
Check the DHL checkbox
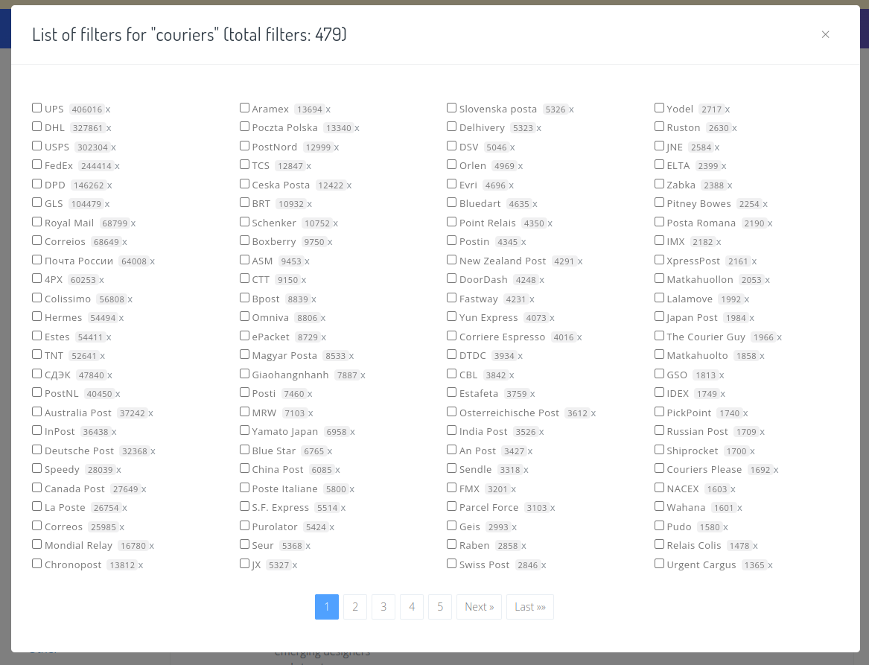pos(37,127)
